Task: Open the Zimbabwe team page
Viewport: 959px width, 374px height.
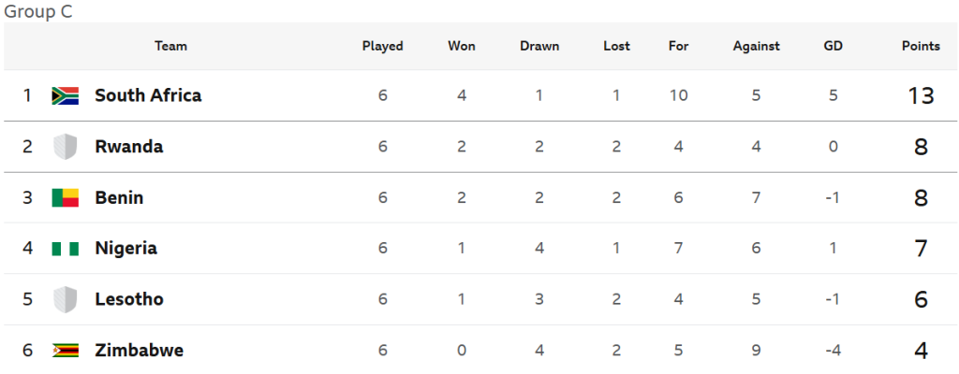Action: [x=139, y=351]
